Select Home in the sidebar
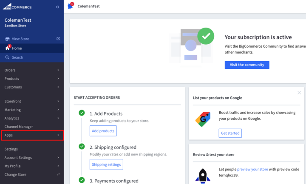This screenshot has height=184, width=306. point(32,48)
